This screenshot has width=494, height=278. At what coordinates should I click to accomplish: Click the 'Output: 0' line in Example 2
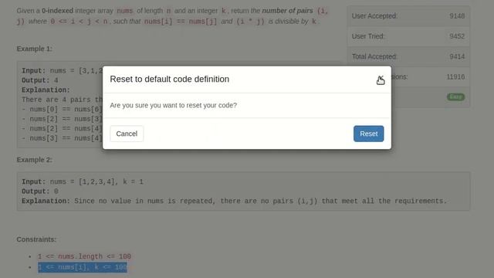[40, 192]
